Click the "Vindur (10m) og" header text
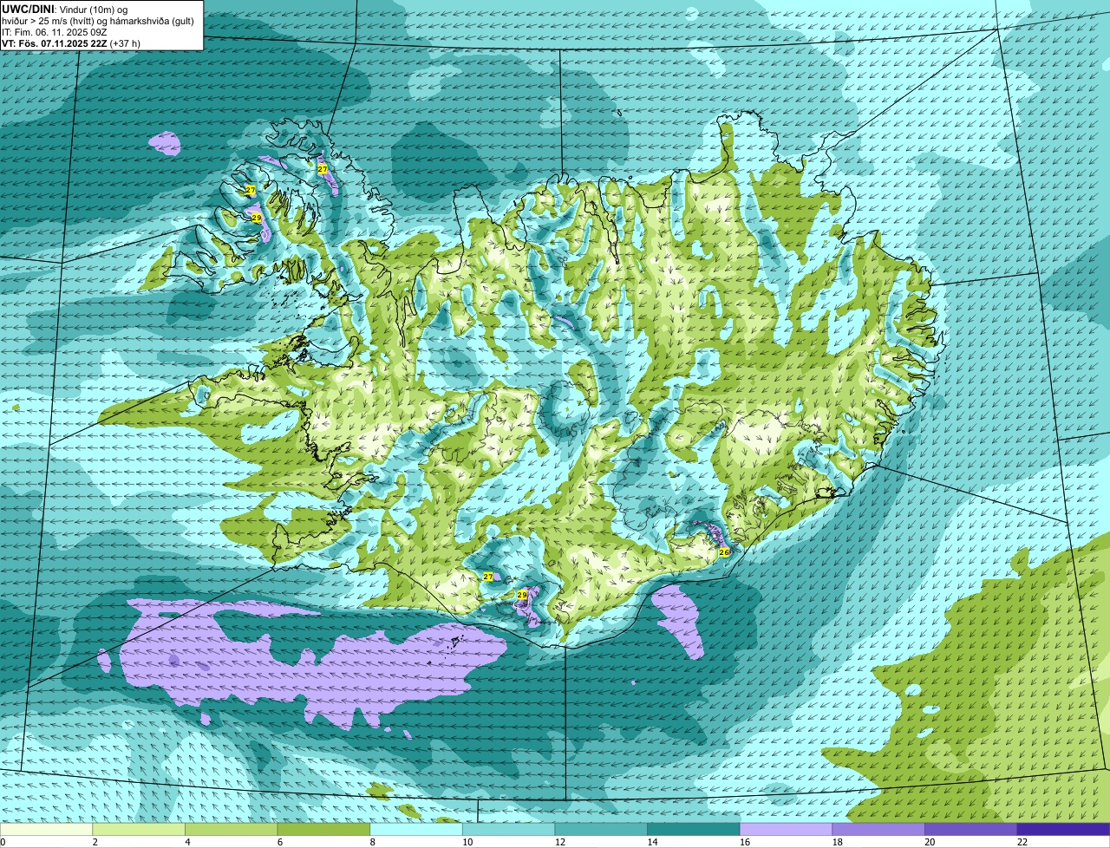 pos(93,9)
